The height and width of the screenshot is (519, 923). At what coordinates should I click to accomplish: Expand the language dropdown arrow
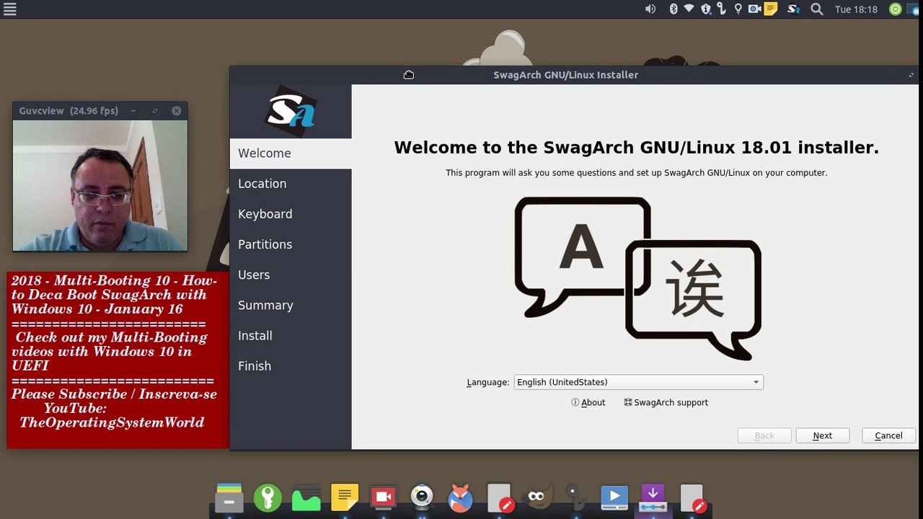click(756, 382)
